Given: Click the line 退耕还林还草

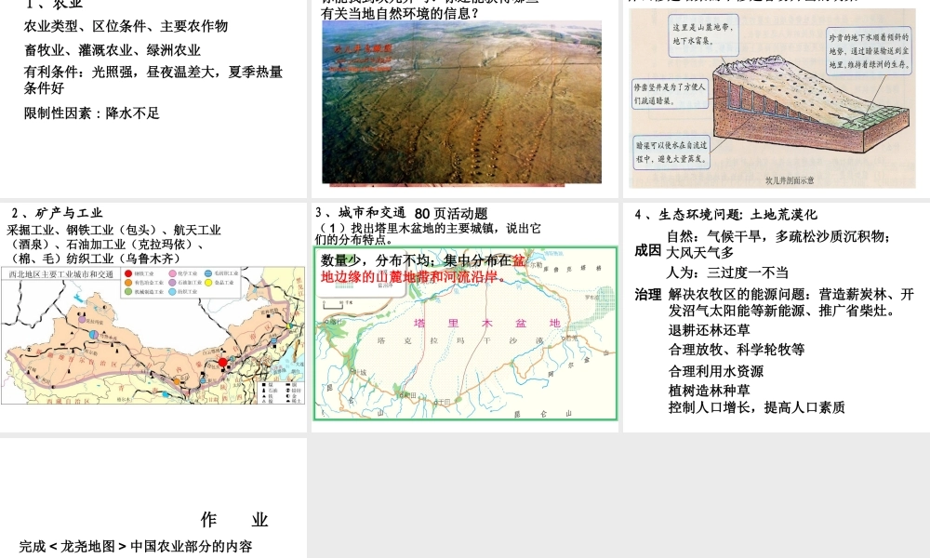Looking at the screenshot, I should point(709,330).
